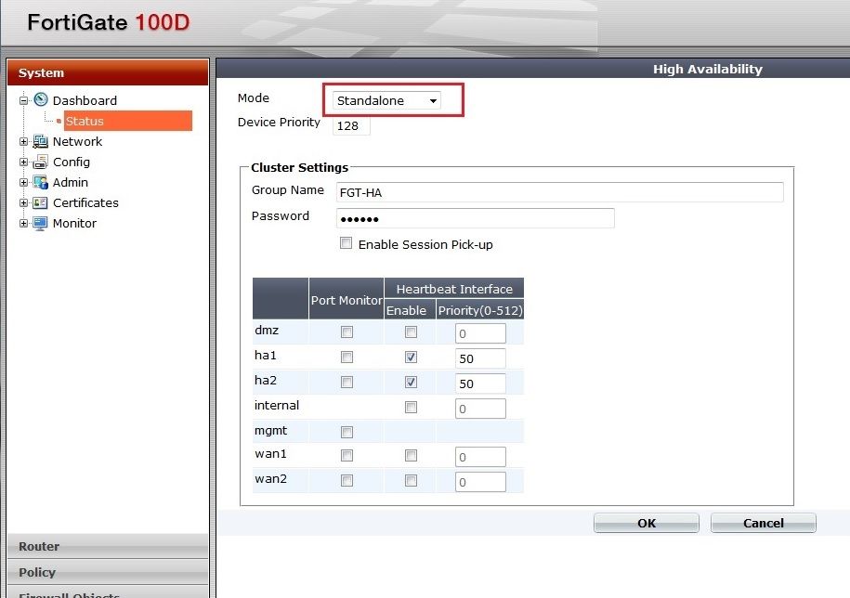Open the Config tree item
Viewport: 850px width, 598px height.
pos(71,162)
